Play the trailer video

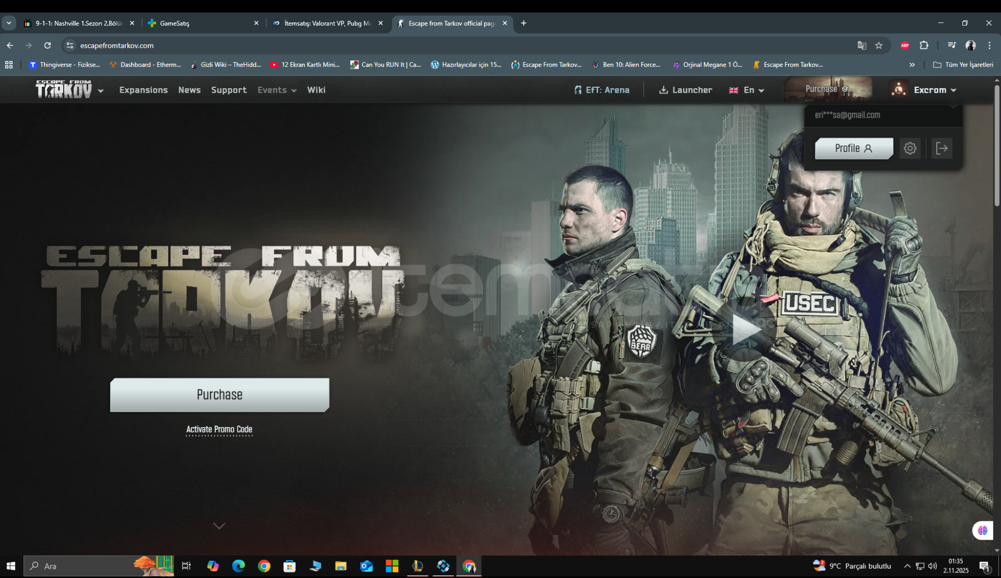tap(745, 329)
